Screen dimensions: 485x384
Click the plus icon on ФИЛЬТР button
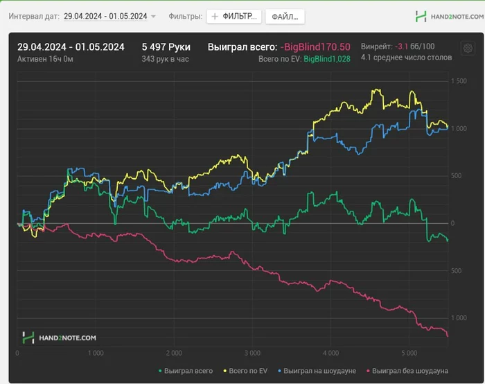(215, 17)
